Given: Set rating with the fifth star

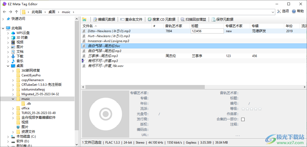Looking at the screenshot, I should point(260,109).
